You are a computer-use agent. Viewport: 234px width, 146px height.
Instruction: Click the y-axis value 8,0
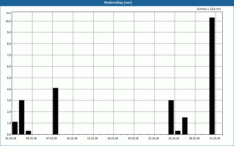click(x=9, y=44)
